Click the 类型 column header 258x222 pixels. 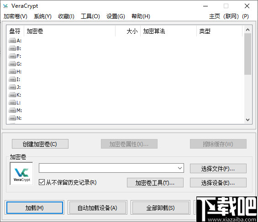(219, 31)
